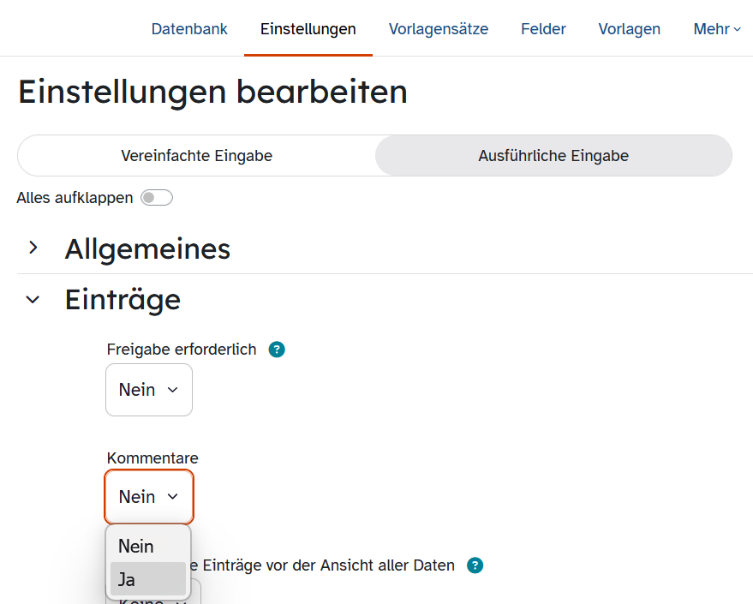Go to the Vorlagensätze tab

point(439,29)
